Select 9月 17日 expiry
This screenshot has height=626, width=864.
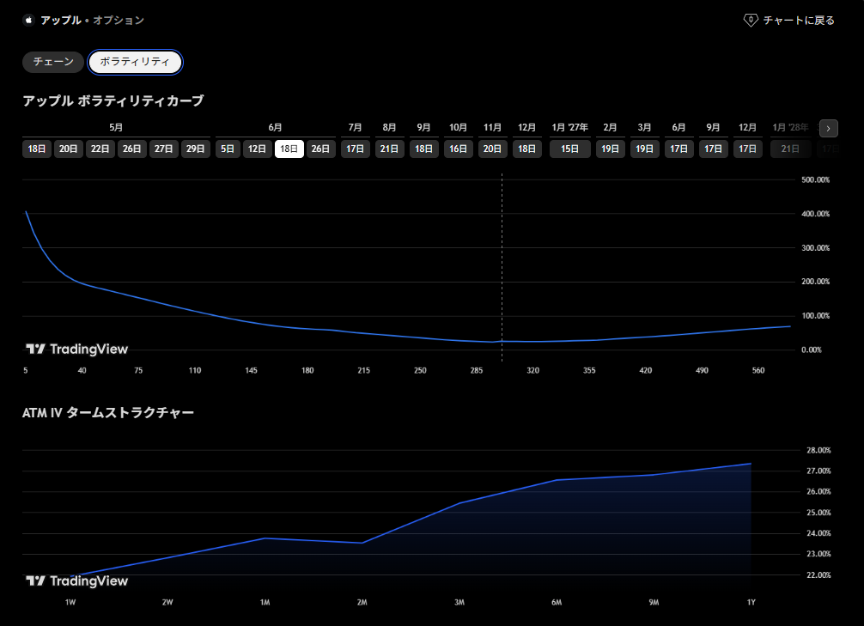coord(714,149)
